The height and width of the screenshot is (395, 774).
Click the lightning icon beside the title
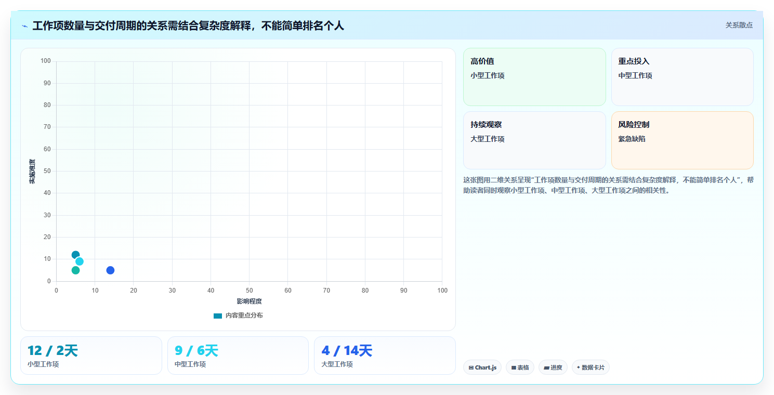tap(24, 26)
